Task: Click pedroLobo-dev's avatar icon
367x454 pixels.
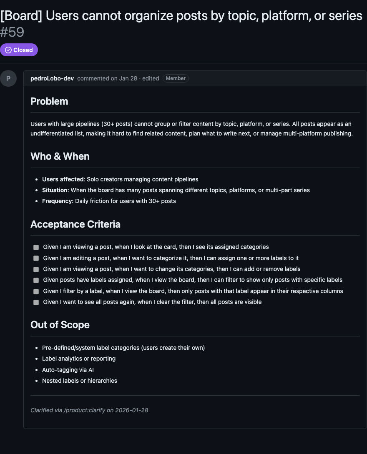Action: point(8,78)
